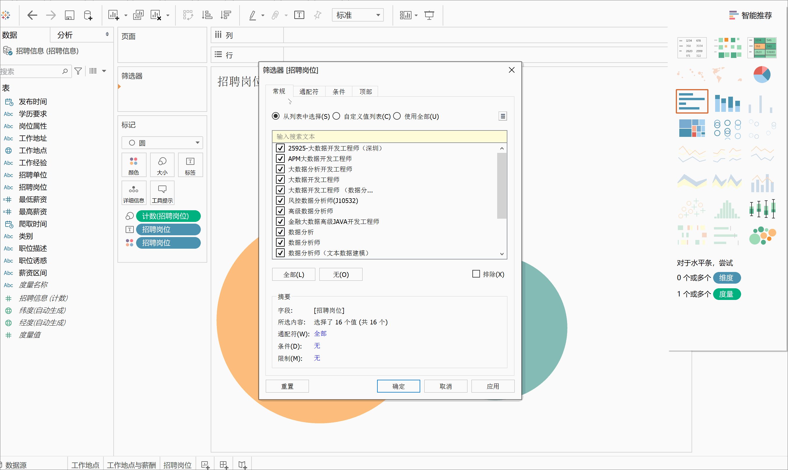Viewport: 788px width, 470px height.
Task: Select the pie chart in Show Me
Action: [761, 75]
